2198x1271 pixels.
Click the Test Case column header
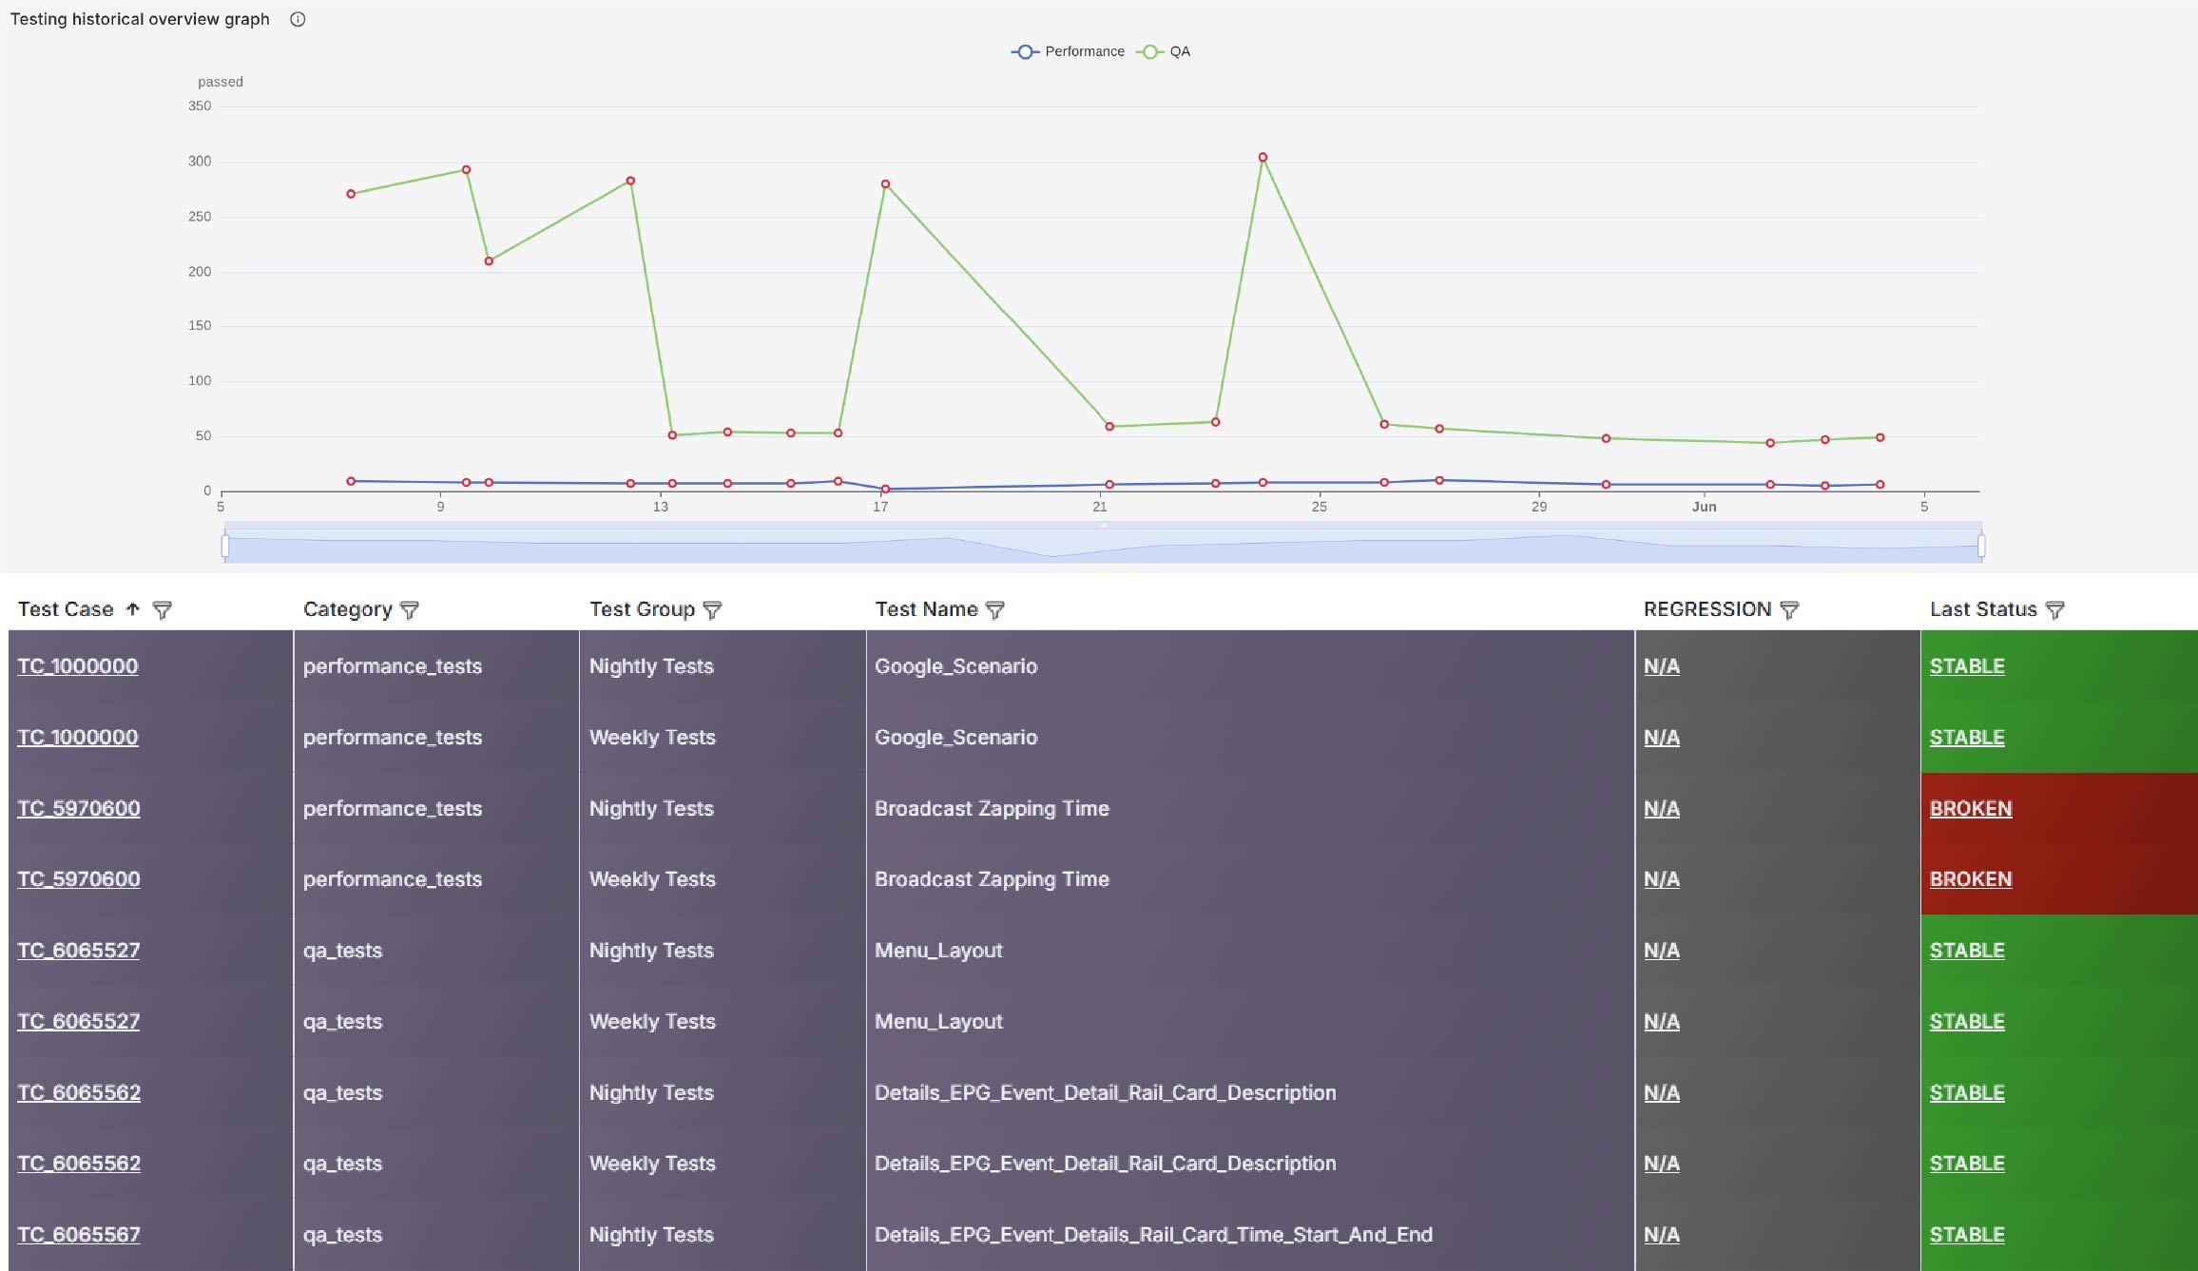(x=66, y=609)
